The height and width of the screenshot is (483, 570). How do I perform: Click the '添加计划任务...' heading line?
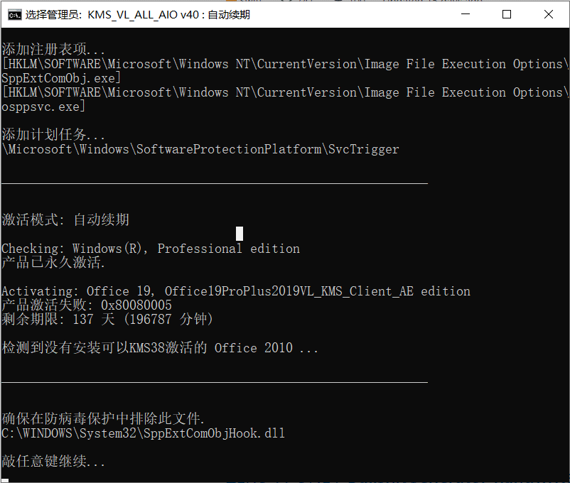pos(53,134)
